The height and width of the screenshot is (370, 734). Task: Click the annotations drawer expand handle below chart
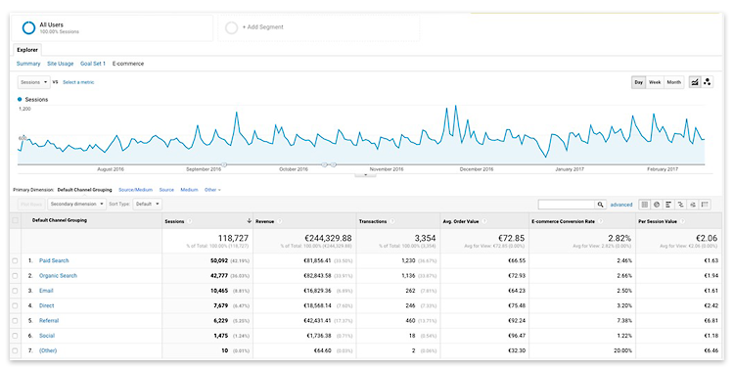pyautogui.click(x=365, y=174)
